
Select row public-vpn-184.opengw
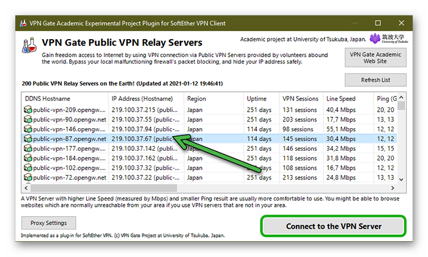click(x=209, y=158)
